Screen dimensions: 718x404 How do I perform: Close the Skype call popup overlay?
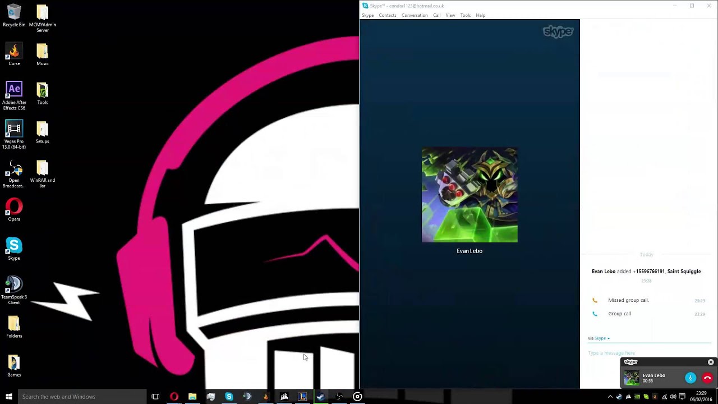(711, 362)
